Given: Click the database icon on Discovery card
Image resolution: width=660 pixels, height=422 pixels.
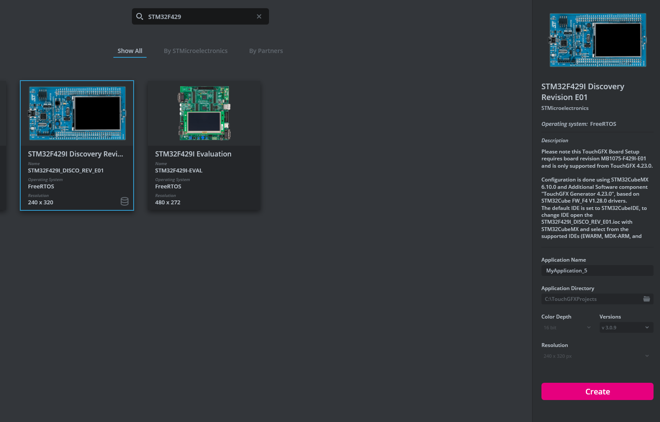Looking at the screenshot, I should click(x=125, y=201).
